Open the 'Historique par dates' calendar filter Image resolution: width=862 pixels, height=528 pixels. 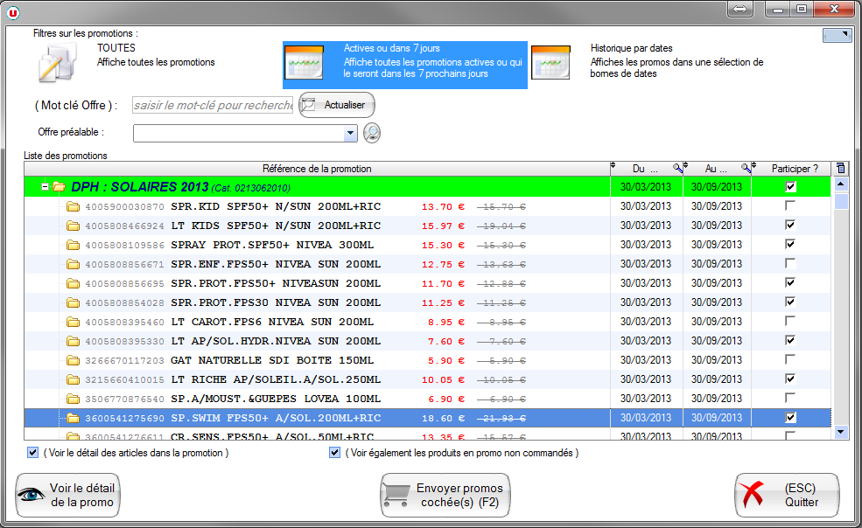point(550,63)
